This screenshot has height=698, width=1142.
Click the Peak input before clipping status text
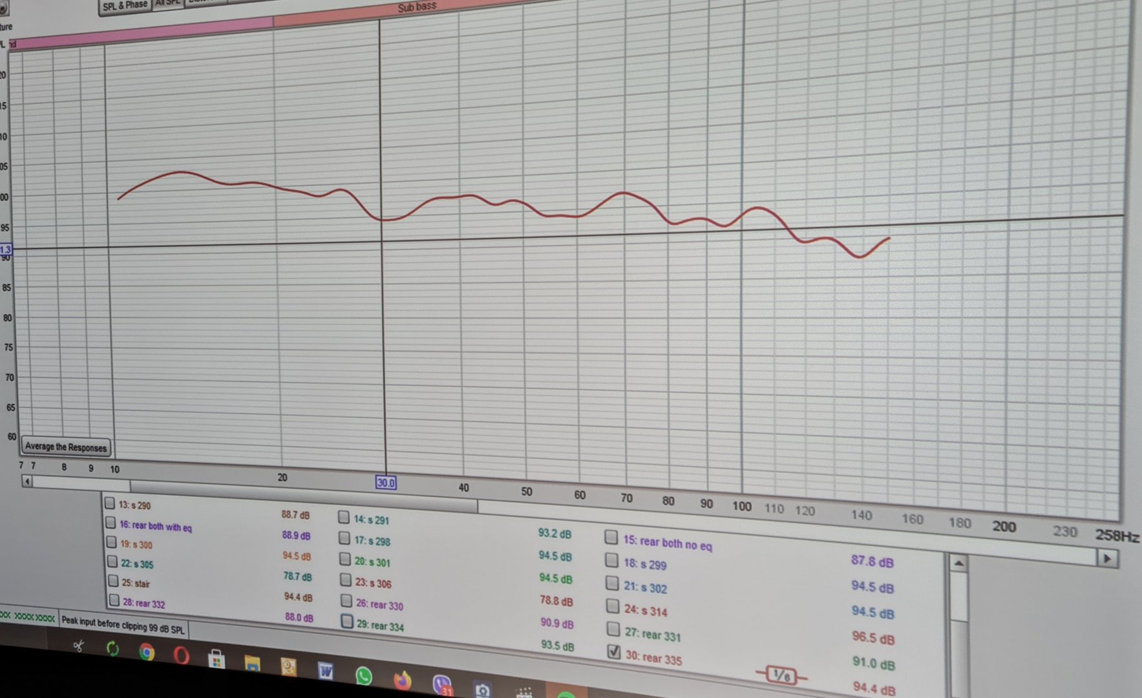click(x=123, y=624)
